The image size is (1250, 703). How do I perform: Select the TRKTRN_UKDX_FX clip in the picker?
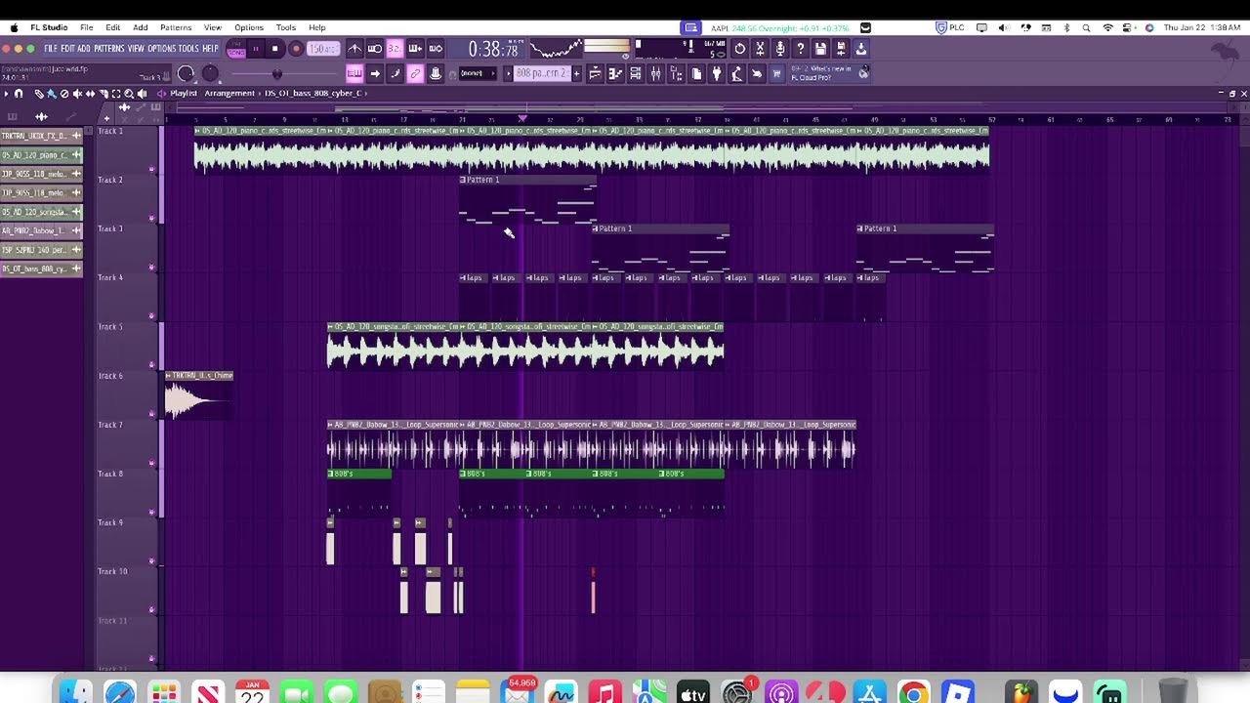point(41,136)
